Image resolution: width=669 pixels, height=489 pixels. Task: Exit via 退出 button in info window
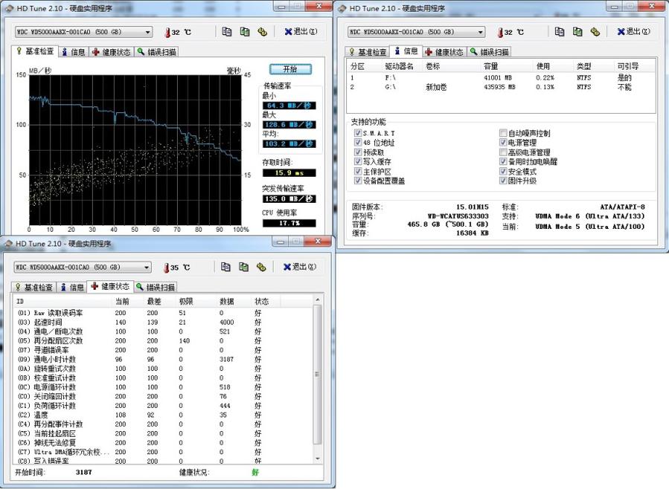click(633, 31)
